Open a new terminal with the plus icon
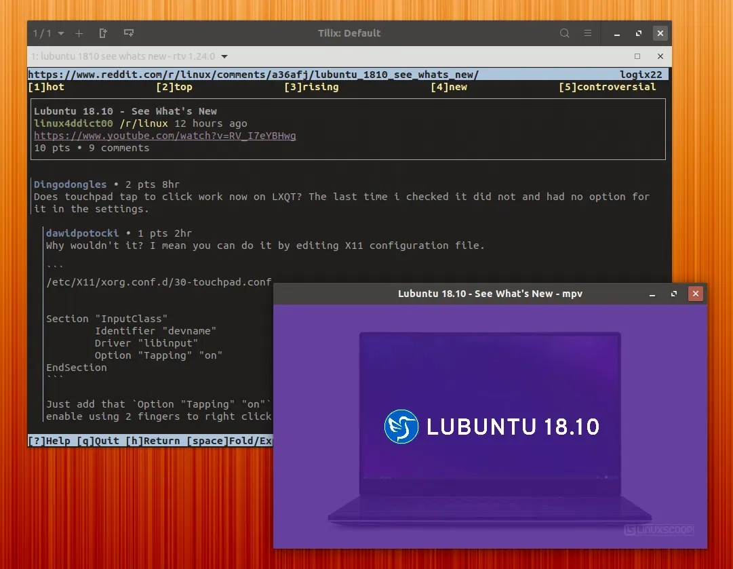Viewport: 733px width, 569px height. (x=79, y=33)
